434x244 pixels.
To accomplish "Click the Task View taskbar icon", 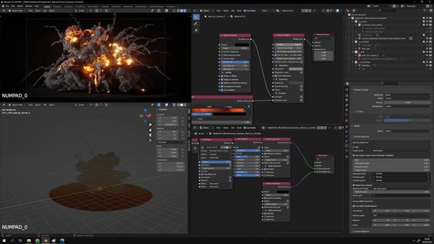I will click(x=20, y=241).
